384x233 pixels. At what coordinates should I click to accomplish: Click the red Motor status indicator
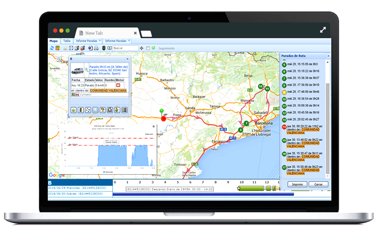(x=119, y=85)
